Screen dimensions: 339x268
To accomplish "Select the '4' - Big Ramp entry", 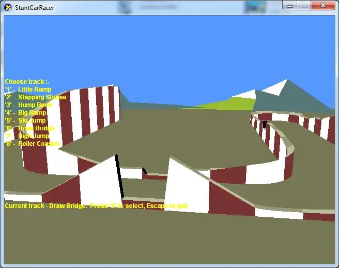I will (x=25, y=113).
